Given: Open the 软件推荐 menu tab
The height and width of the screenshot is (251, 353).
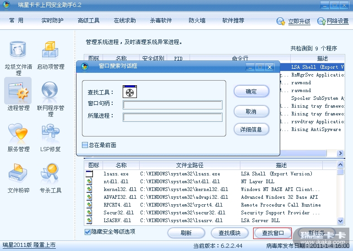Looking at the screenshot, I should point(233,21).
